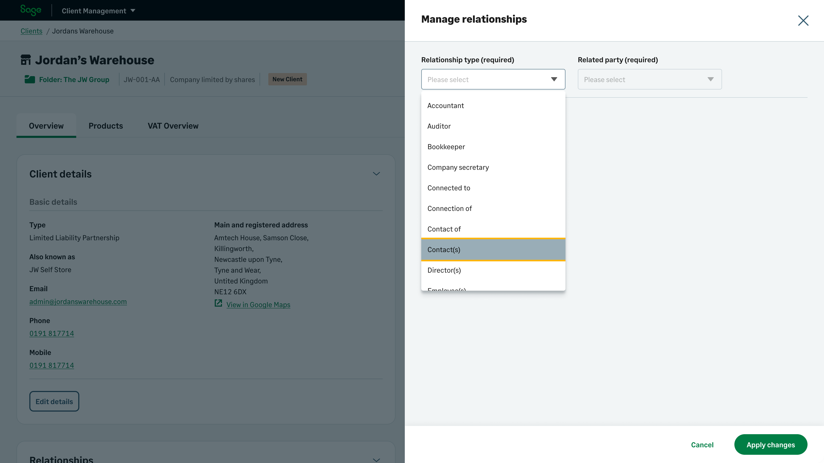
Task: Click the Sage logo
Action: 31,10
